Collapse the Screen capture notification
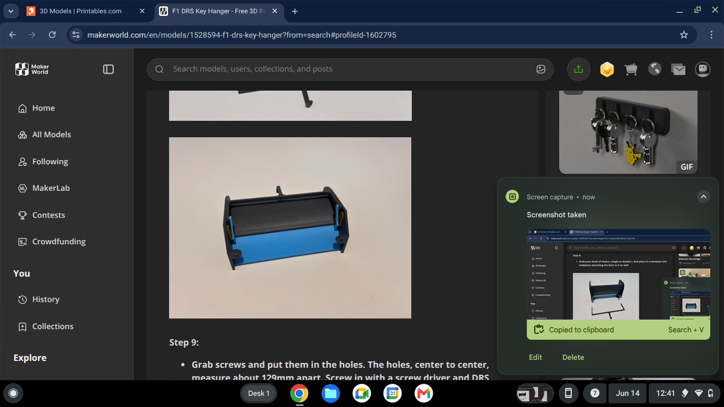Image resolution: width=724 pixels, height=407 pixels. click(x=703, y=197)
